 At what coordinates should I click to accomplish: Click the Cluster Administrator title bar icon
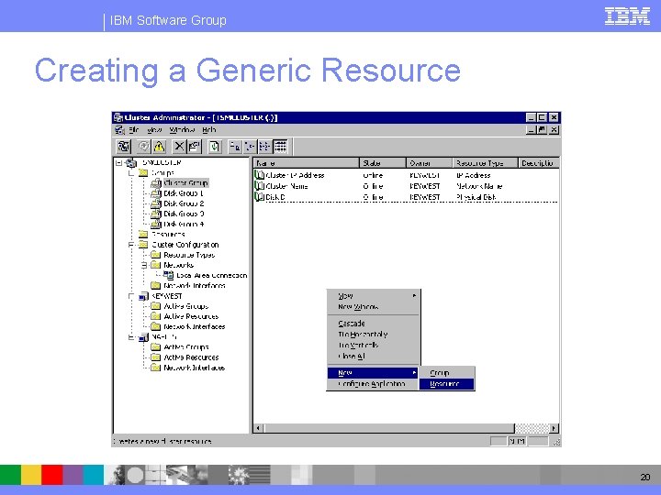[118, 117]
